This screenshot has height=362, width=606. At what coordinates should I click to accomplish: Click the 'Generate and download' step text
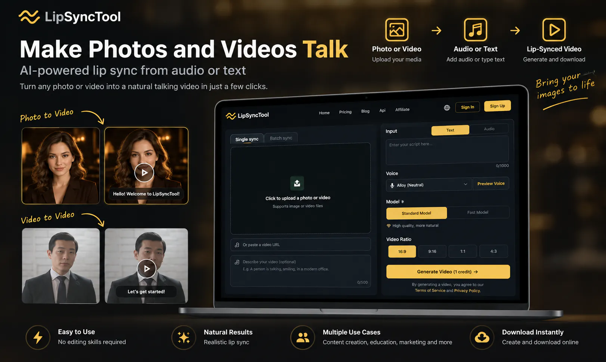(554, 59)
